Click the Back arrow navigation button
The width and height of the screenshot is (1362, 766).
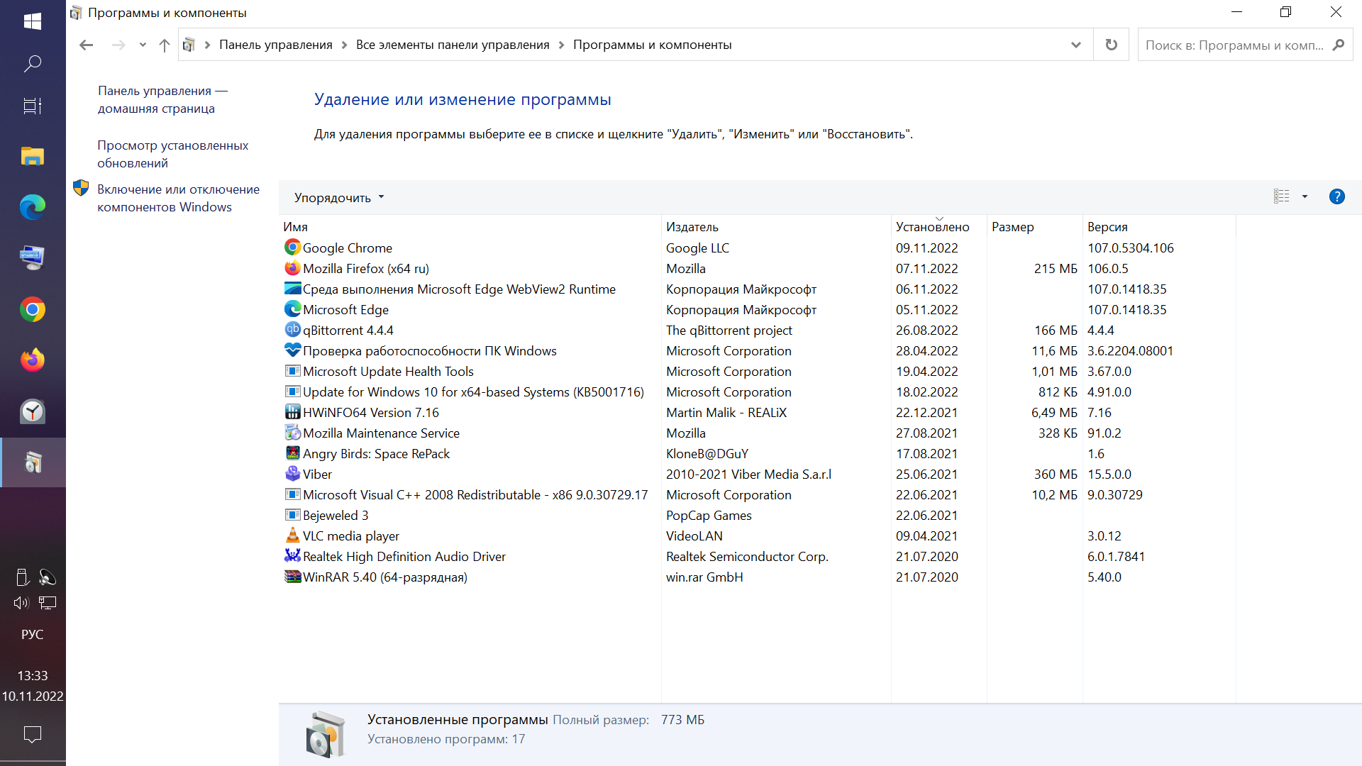87,45
